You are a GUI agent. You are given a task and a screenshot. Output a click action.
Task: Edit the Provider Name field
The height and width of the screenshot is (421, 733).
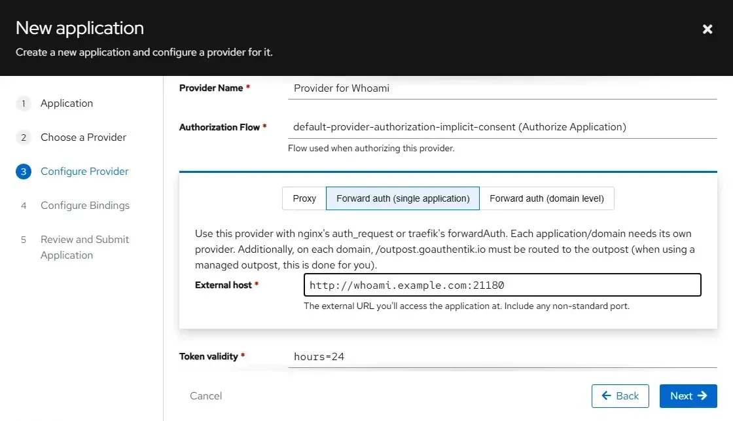[x=502, y=88]
